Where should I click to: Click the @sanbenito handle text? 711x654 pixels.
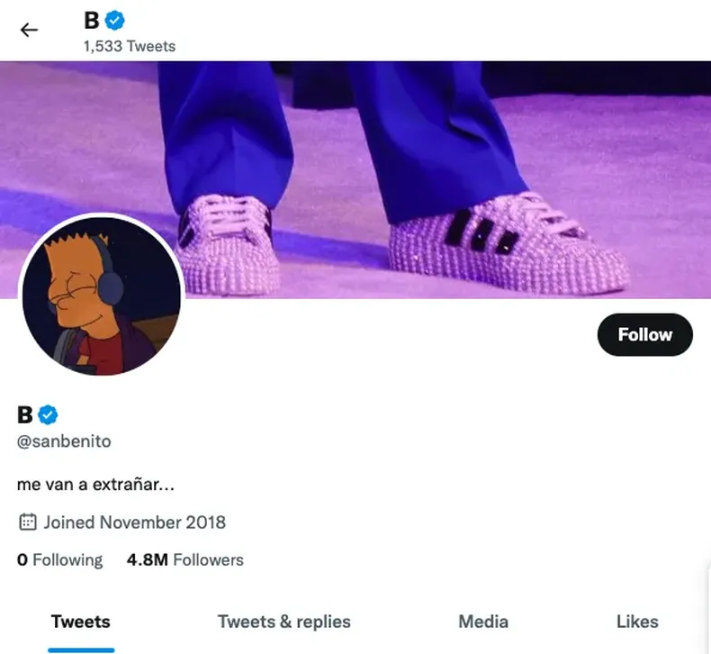pyautogui.click(x=64, y=441)
